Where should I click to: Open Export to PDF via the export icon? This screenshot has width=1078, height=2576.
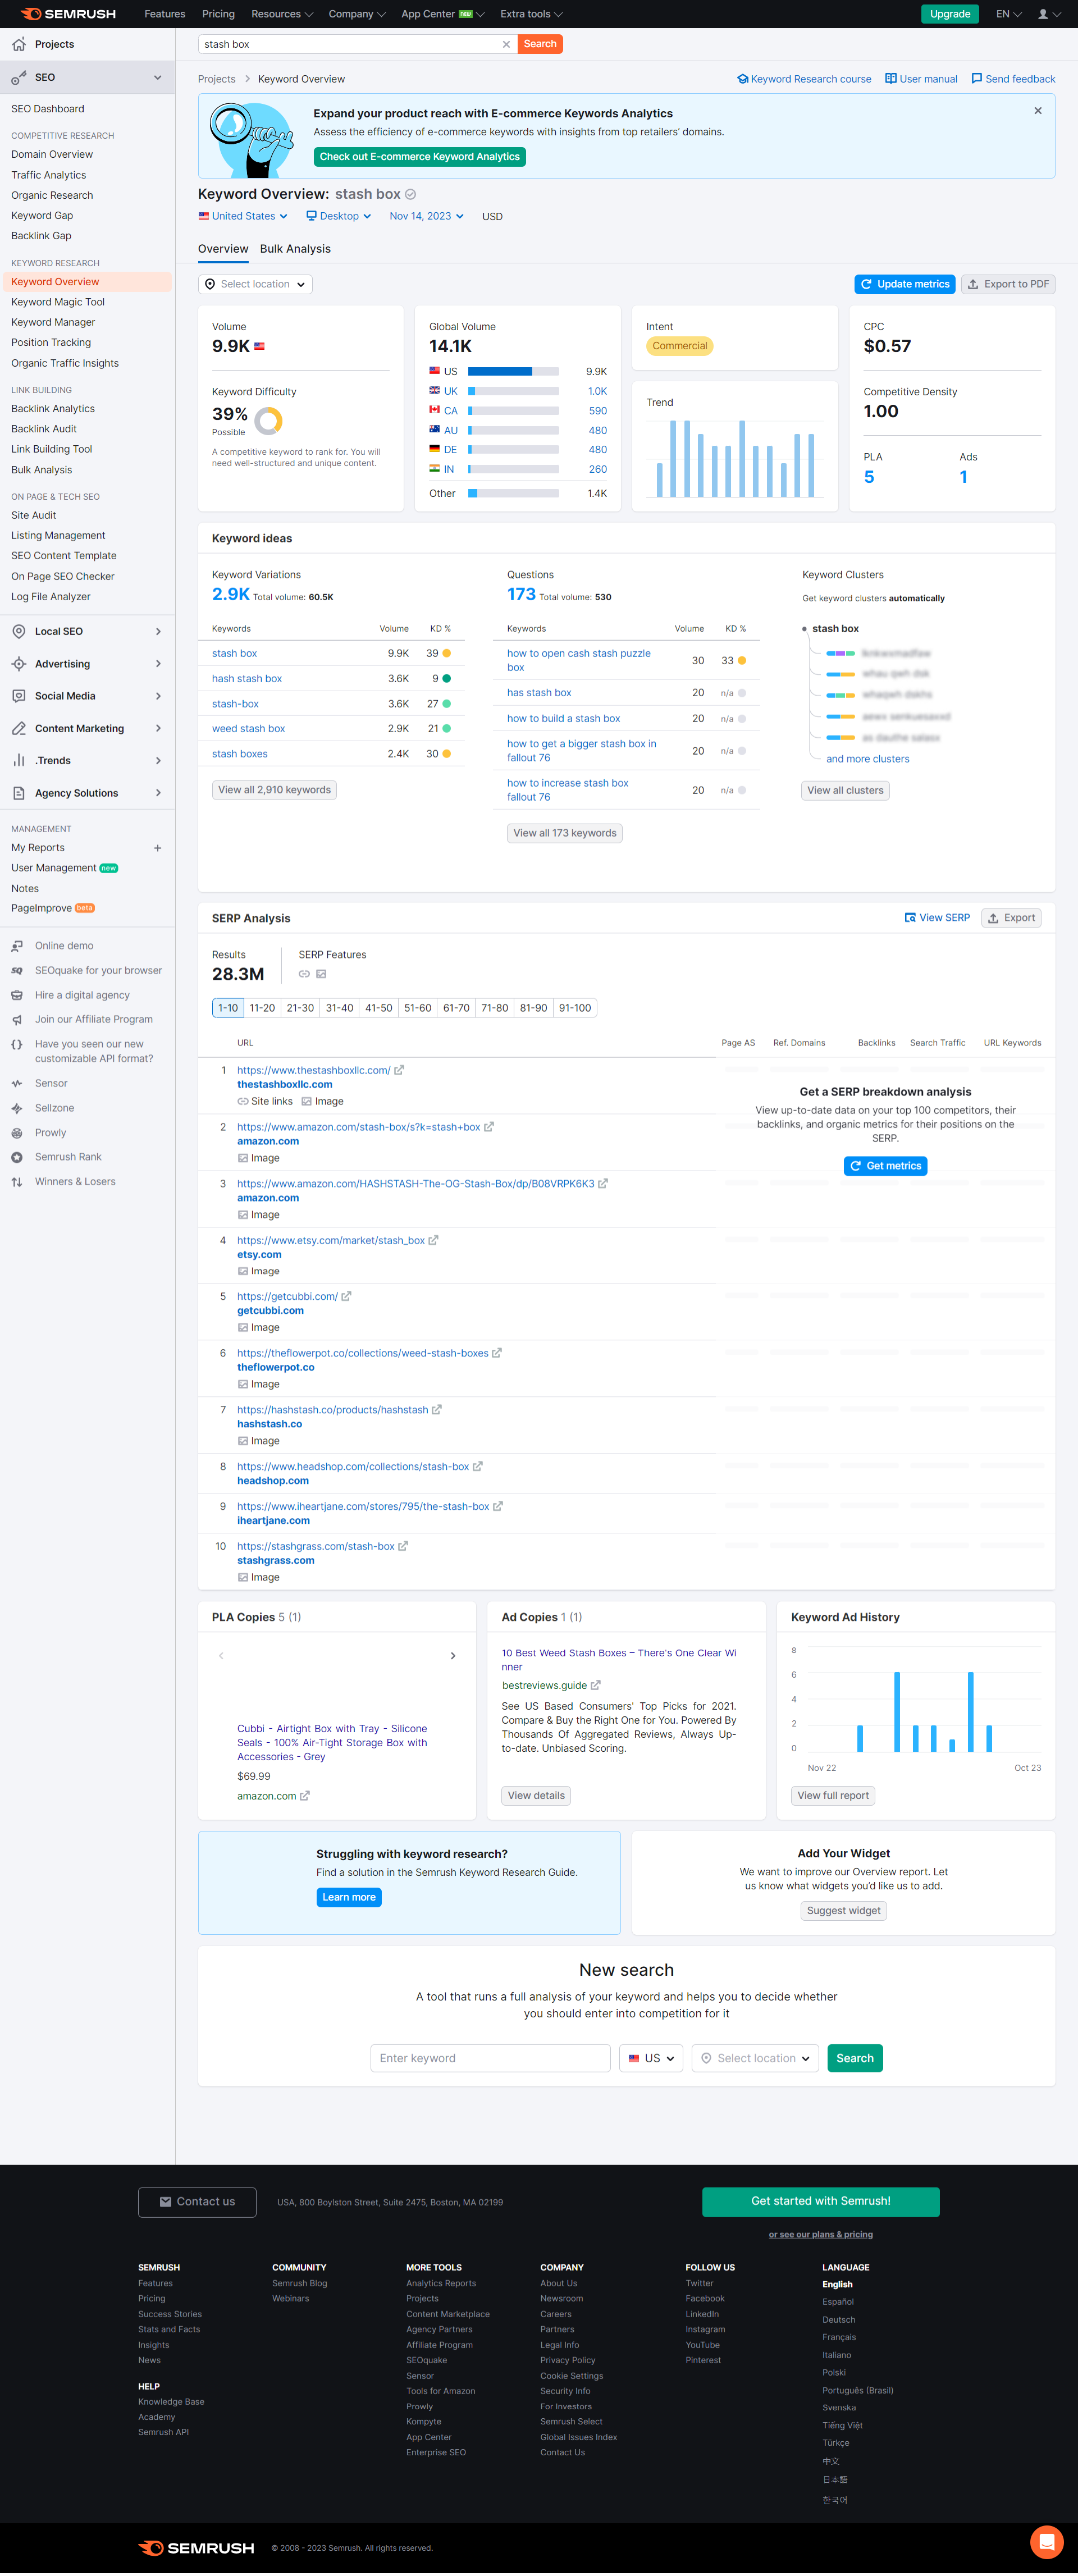click(973, 284)
